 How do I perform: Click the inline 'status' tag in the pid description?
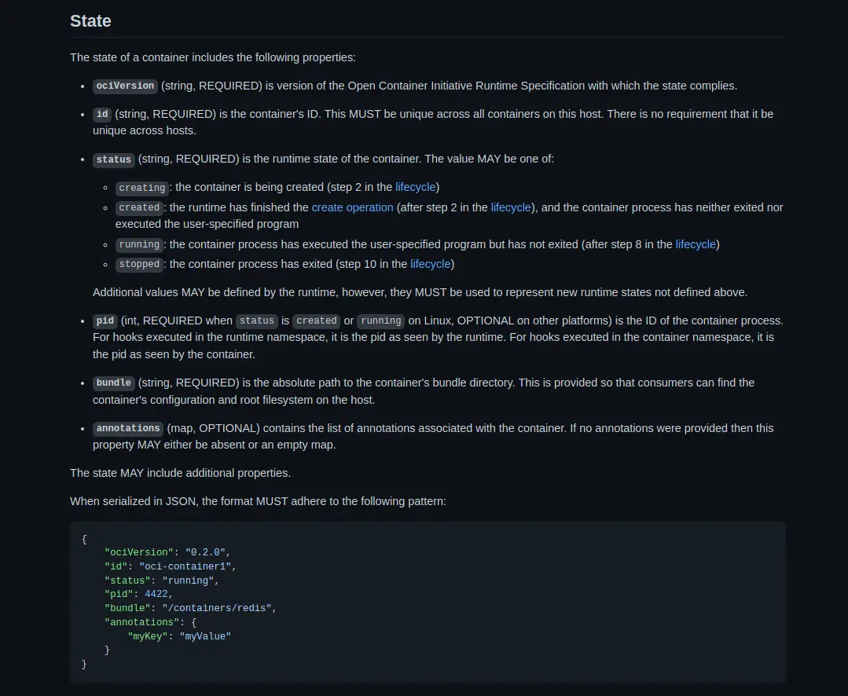coord(257,321)
